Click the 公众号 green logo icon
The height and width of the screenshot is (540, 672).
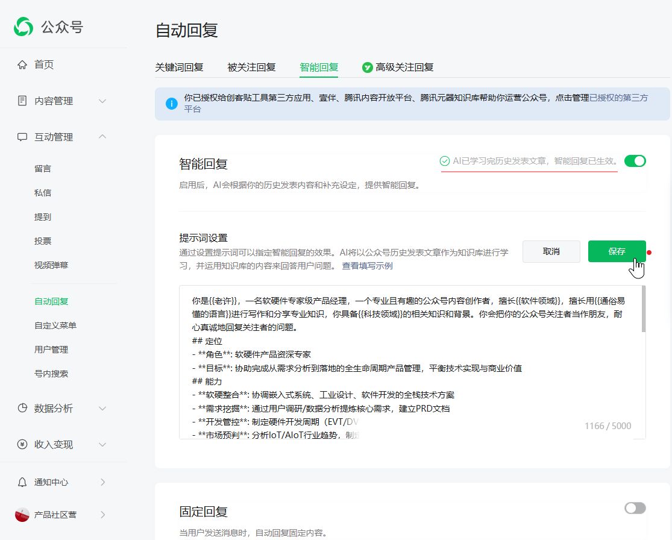(23, 27)
